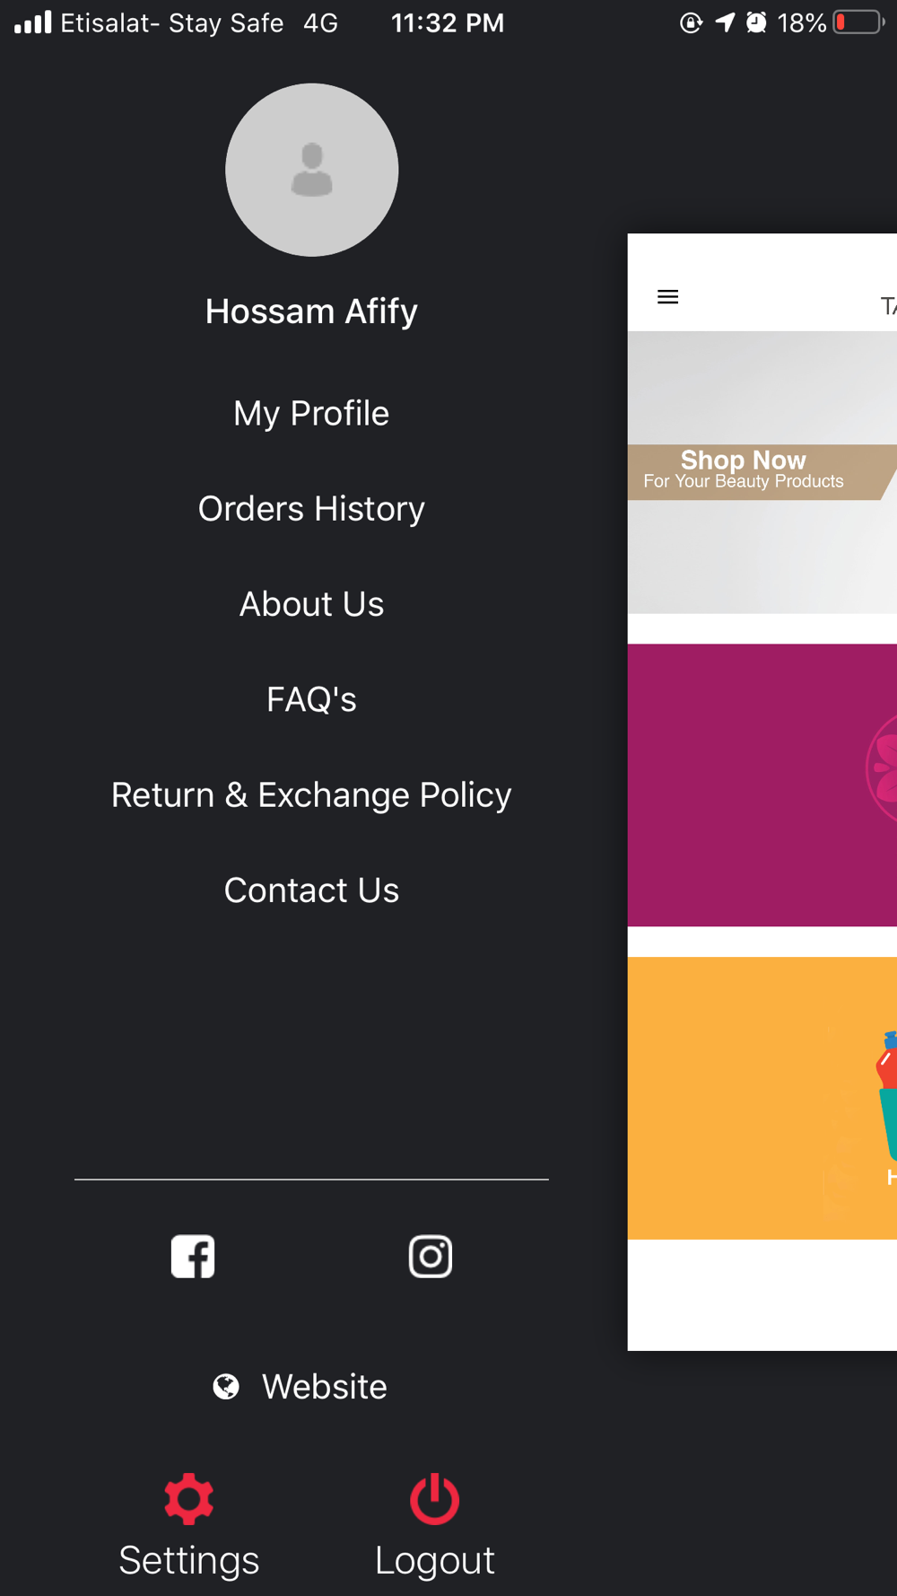897x1596 pixels.
Task: Tap the battery indicator in status bar
Action: (858, 22)
